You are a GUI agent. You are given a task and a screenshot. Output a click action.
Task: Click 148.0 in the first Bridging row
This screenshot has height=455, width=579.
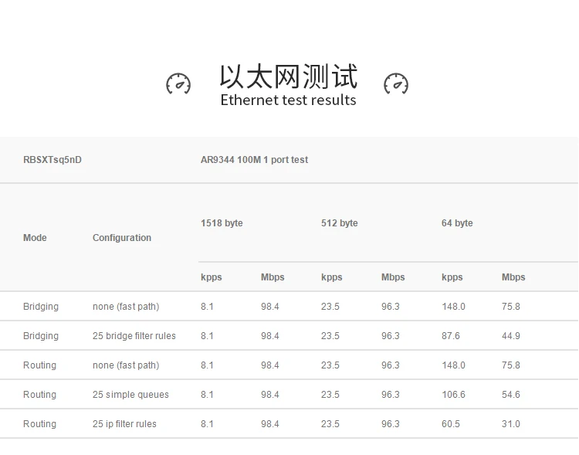click(x=453, y=307)
